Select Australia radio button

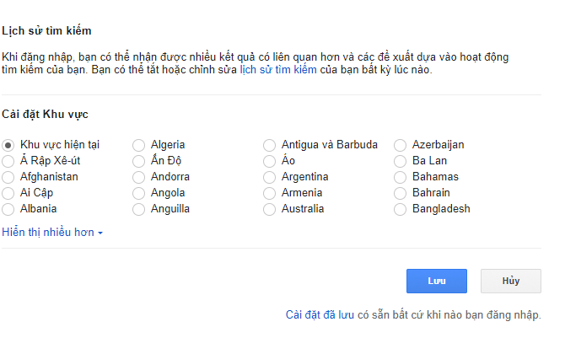(x=270, y=209)
